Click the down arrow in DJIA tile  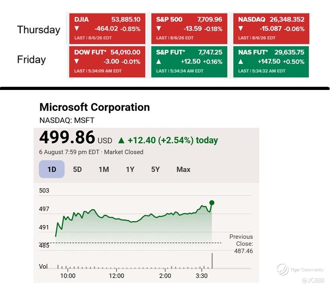tap(77, 28)
